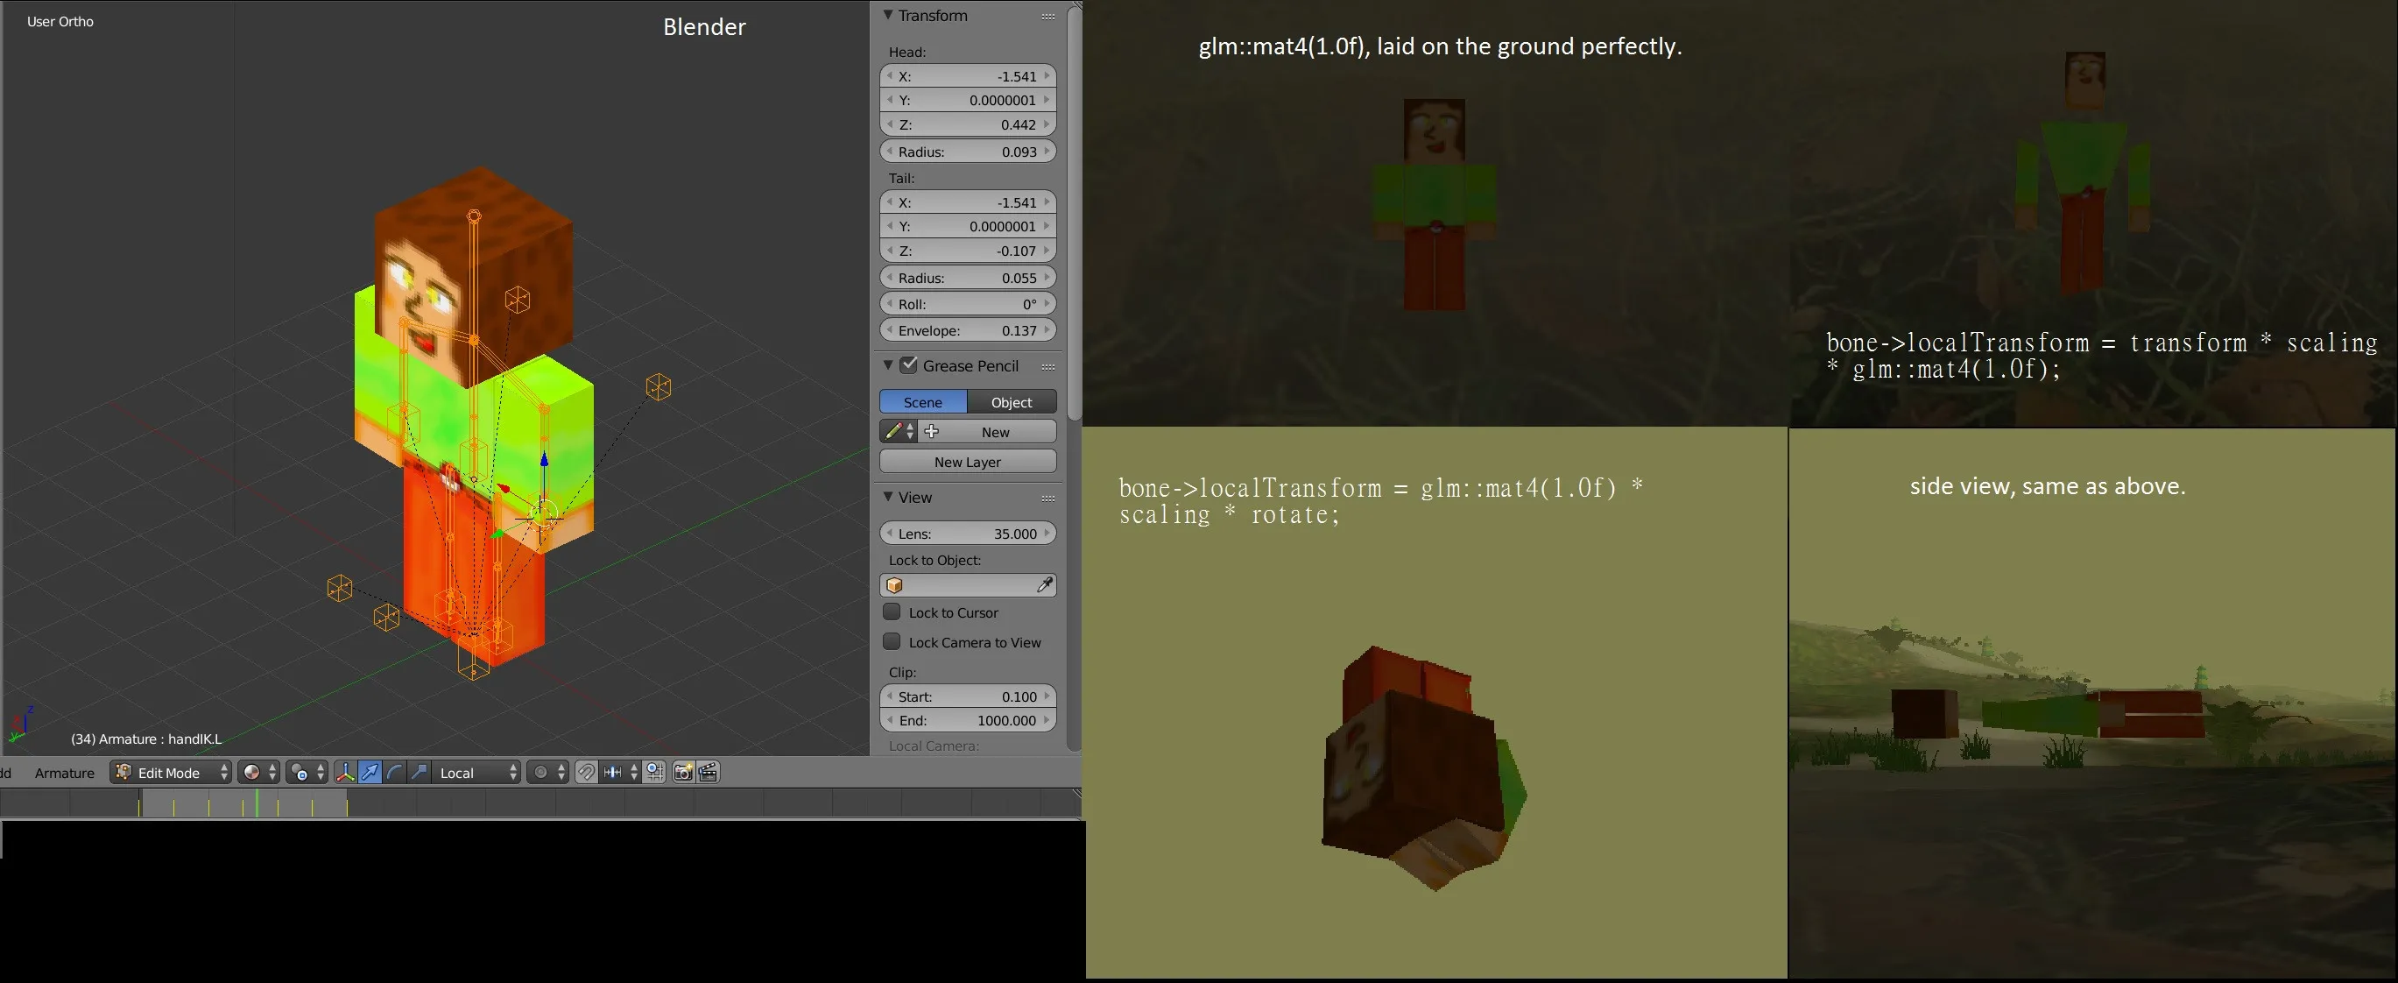Select the translate manipulator arrow icon
Image resolution: width=2398 pixels, height=983 pixels.
370,773
